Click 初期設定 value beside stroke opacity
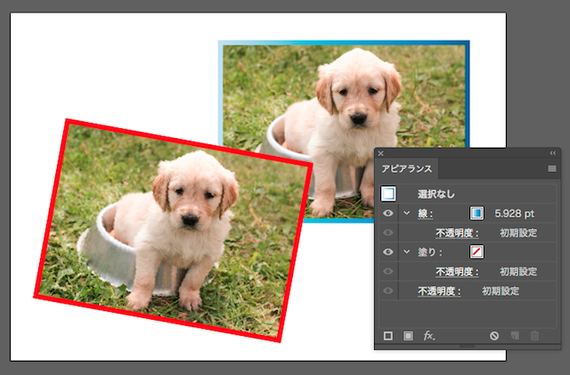 [x=518, y=232]
